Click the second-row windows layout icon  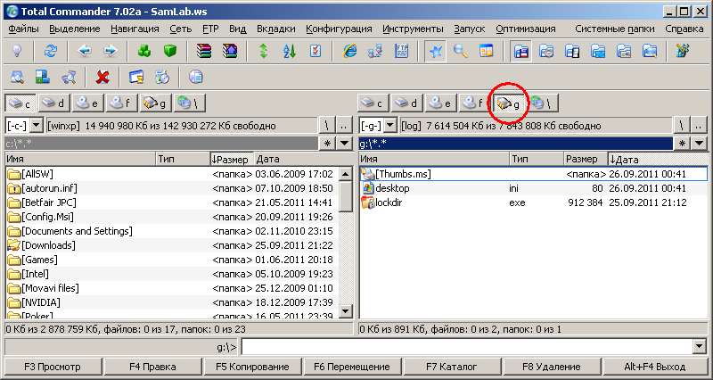point(42,77)
